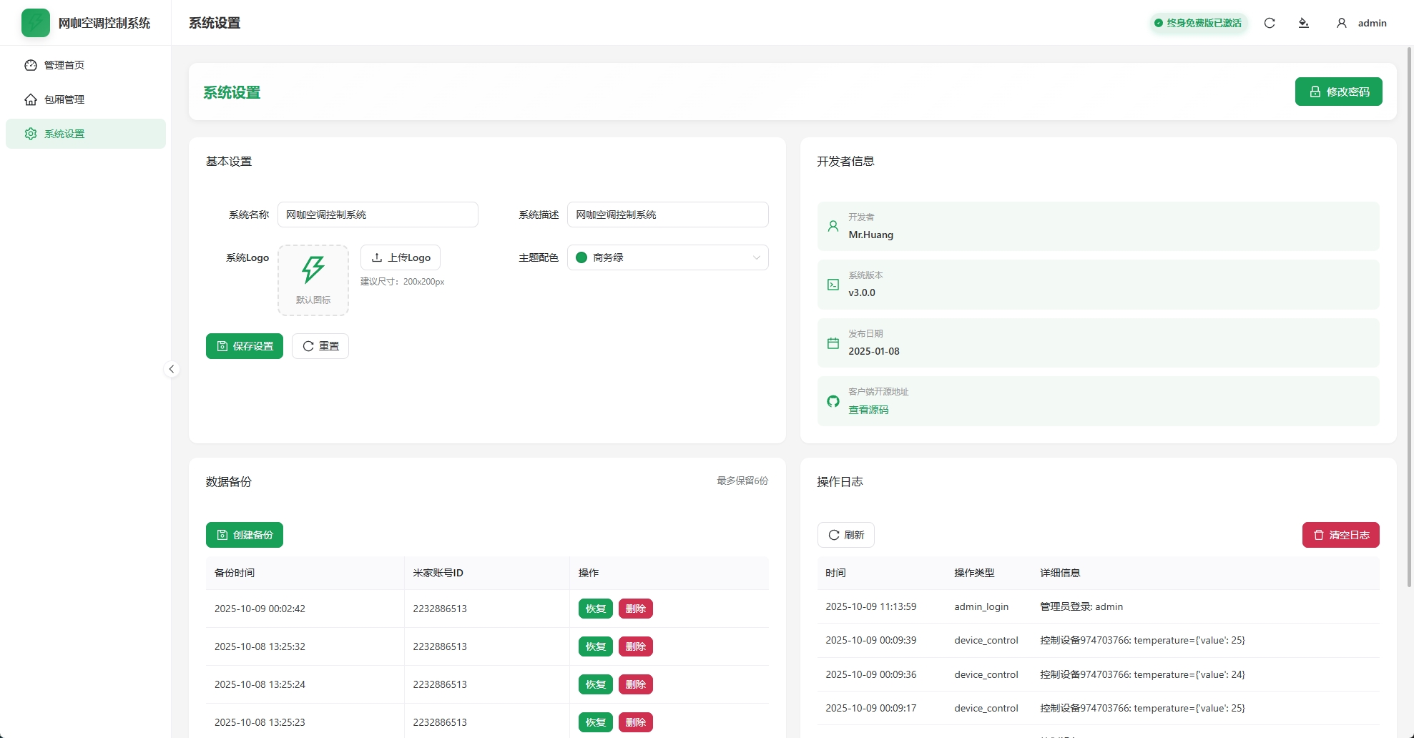Click the refresh icon on the 刷新 button

(x=835, y=534)
